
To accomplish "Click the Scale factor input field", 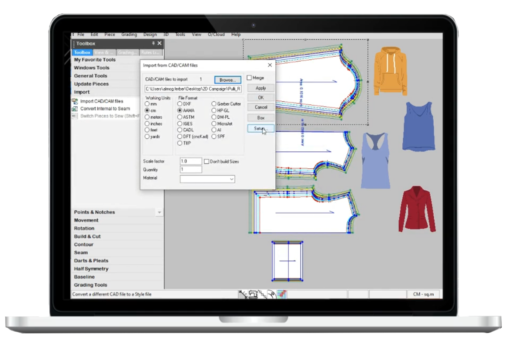I will (x=191, y=161).
